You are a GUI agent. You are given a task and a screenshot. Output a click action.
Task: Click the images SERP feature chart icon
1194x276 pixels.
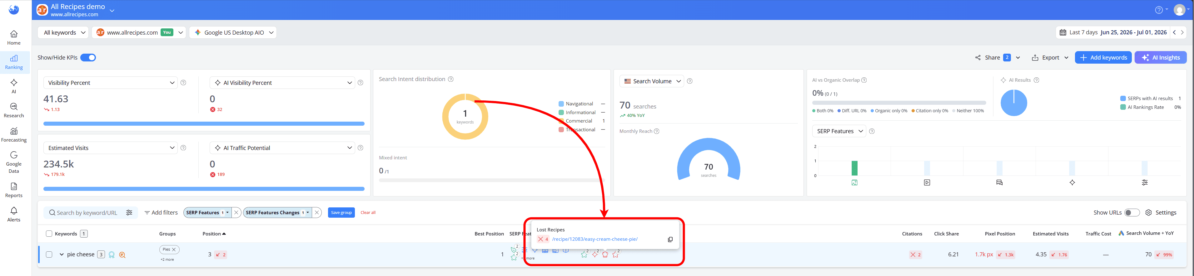coord(855,182)
